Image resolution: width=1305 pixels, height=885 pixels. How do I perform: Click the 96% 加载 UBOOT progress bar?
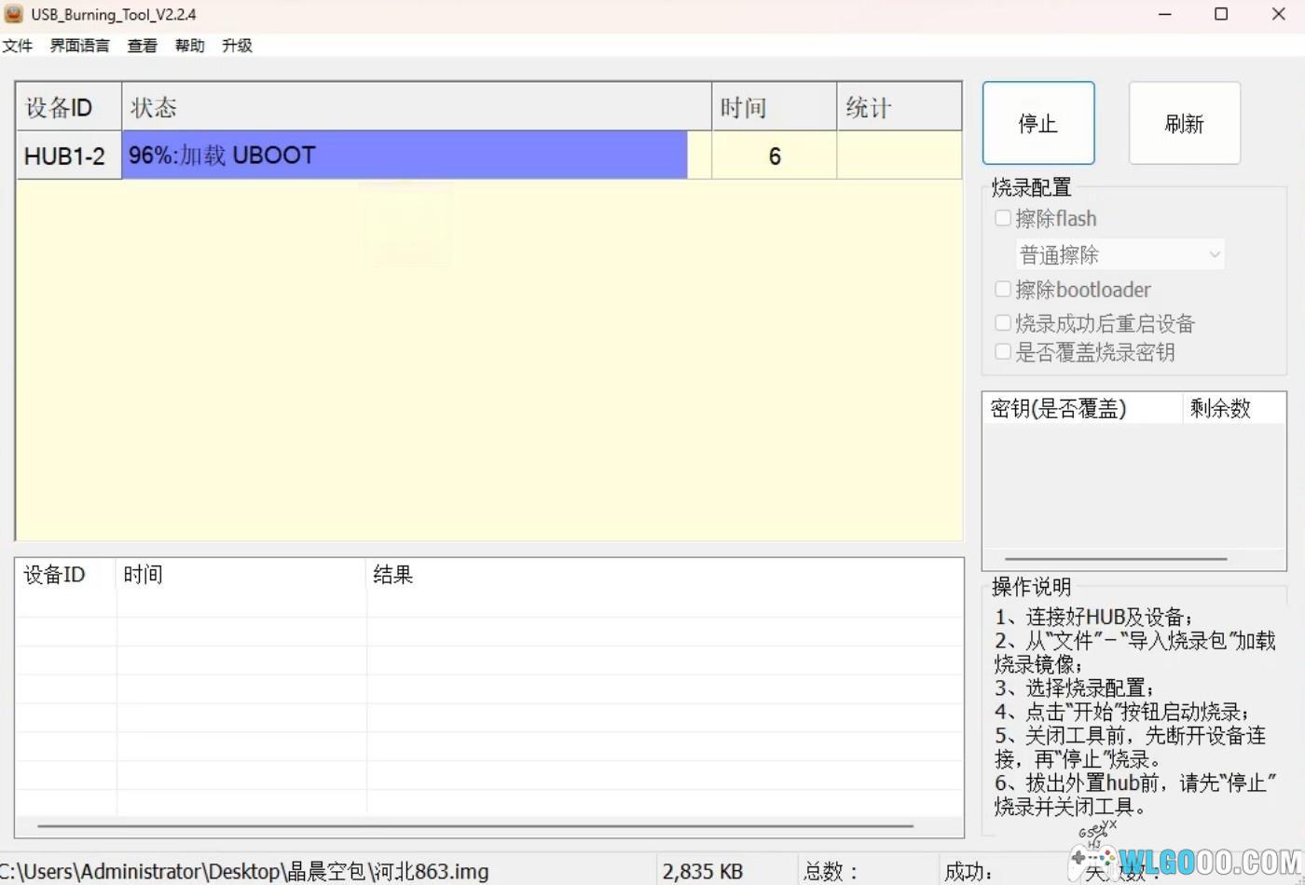(405, 155)
